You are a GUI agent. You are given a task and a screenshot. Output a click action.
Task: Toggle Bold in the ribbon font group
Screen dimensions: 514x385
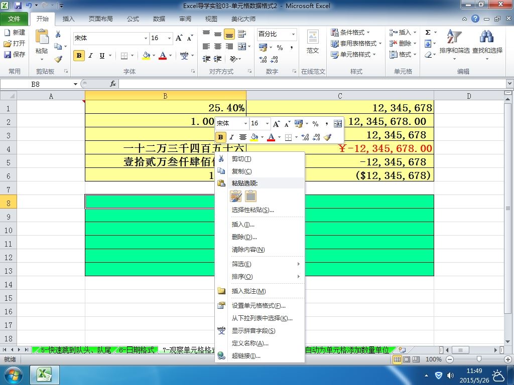pyautogui.click(x=79, y=56)
